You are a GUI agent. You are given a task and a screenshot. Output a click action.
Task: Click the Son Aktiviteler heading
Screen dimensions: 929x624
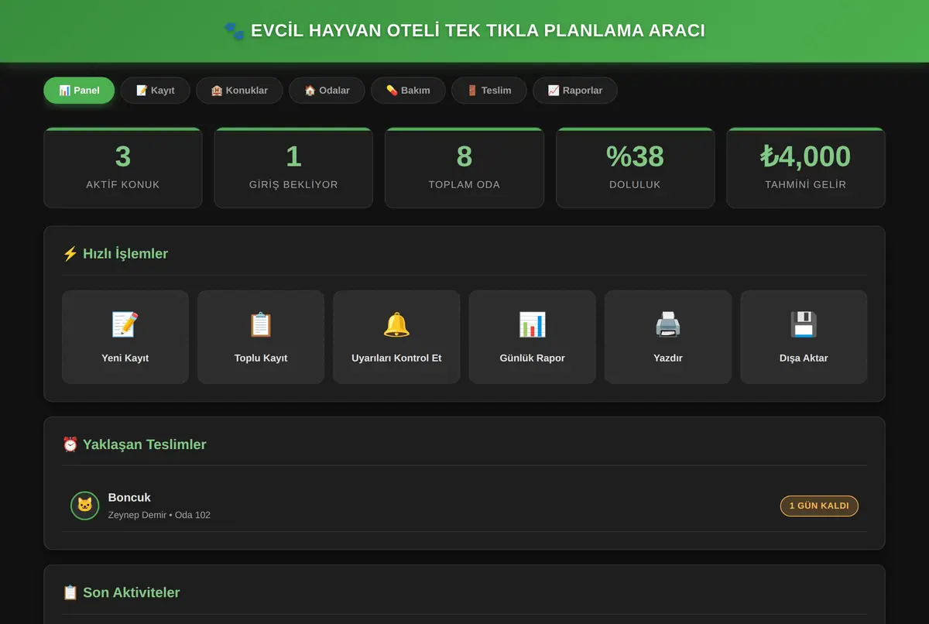(x=121, y=592)
